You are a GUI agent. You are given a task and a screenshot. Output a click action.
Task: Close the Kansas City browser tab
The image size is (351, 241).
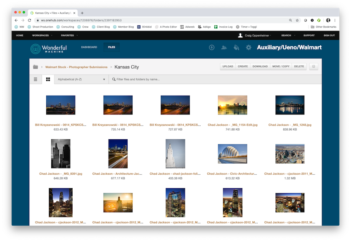pos(74,13)
